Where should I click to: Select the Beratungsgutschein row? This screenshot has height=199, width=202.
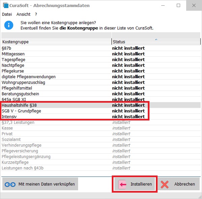coord(101,94)
